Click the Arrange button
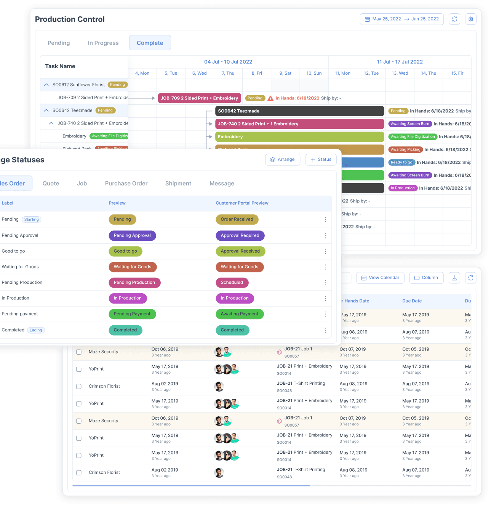 pyautogui.click(x=283, y=160)
